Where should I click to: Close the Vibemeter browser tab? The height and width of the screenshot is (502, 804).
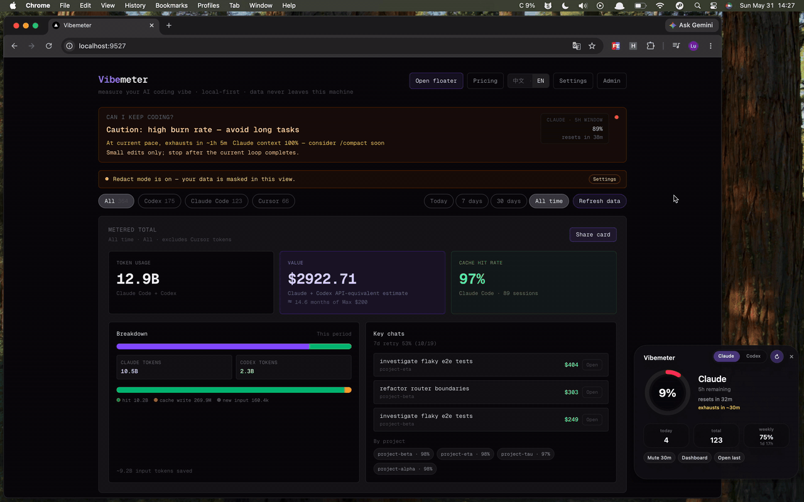tap(151, 25)
